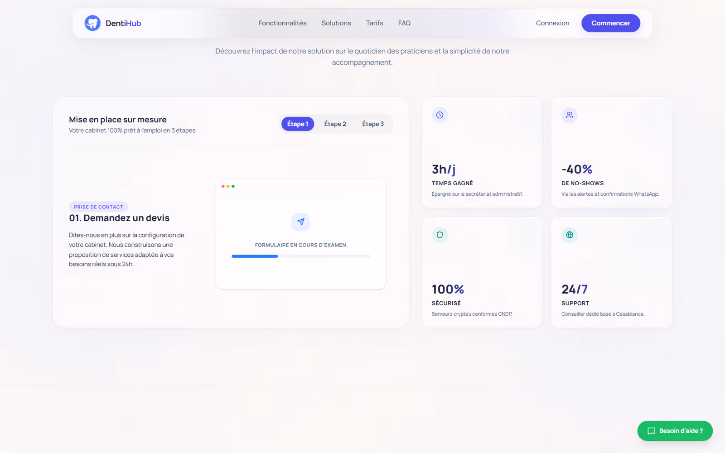Image resolution: width=725 pixels, height=453 pixels.
Task: Click the Connexion link
Action: click(x=552, y=23)
